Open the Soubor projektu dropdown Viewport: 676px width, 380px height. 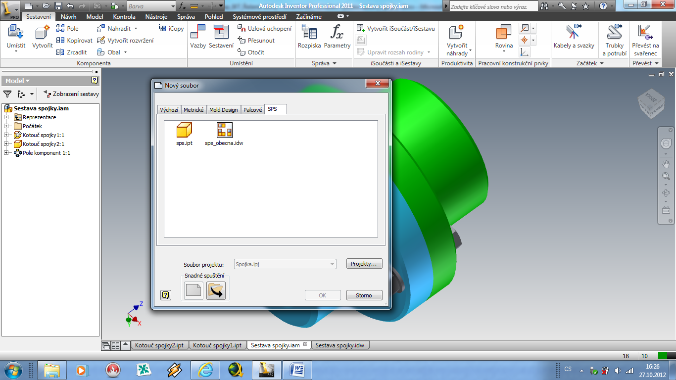coord(285,264)
